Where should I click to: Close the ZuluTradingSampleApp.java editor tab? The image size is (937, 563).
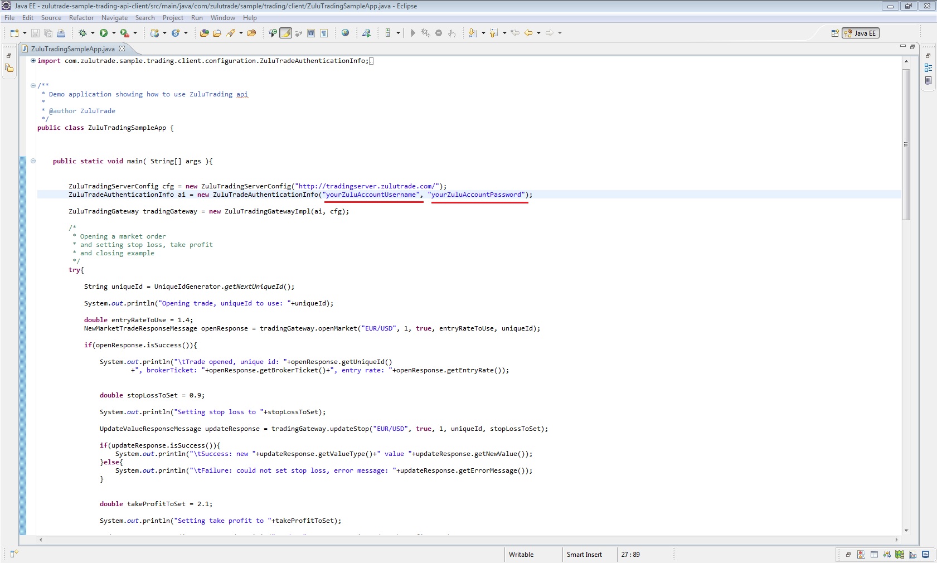[x=122, y=48]
